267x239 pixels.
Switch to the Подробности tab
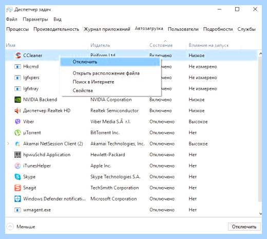coord(218,29)
